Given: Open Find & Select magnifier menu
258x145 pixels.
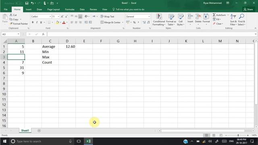Looking at the screenshot, I should tap(241, 20).
